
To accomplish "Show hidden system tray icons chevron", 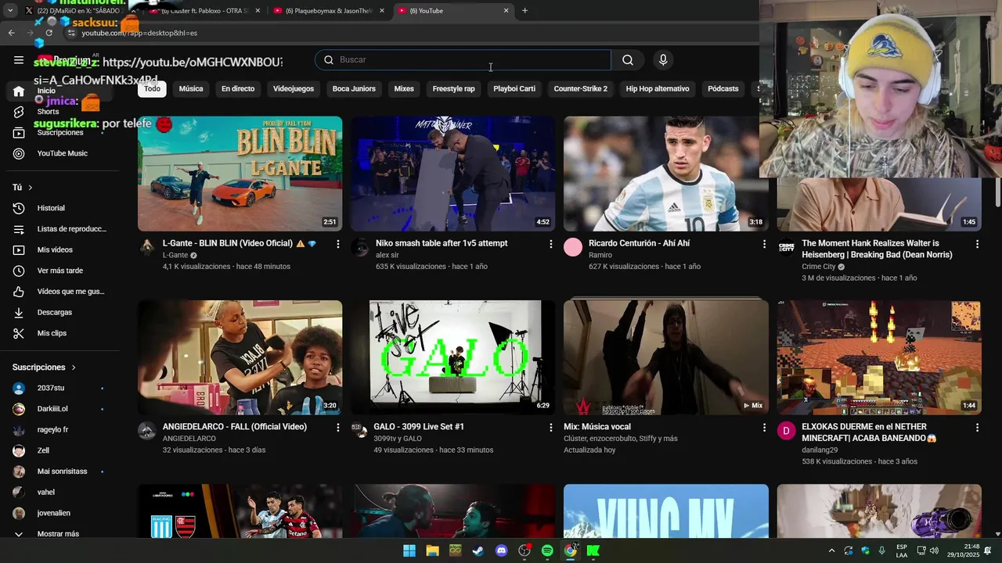I will pos(831,550).
